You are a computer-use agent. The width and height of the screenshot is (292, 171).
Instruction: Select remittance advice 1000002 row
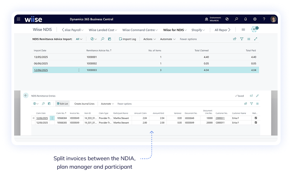tap(146, 63)
